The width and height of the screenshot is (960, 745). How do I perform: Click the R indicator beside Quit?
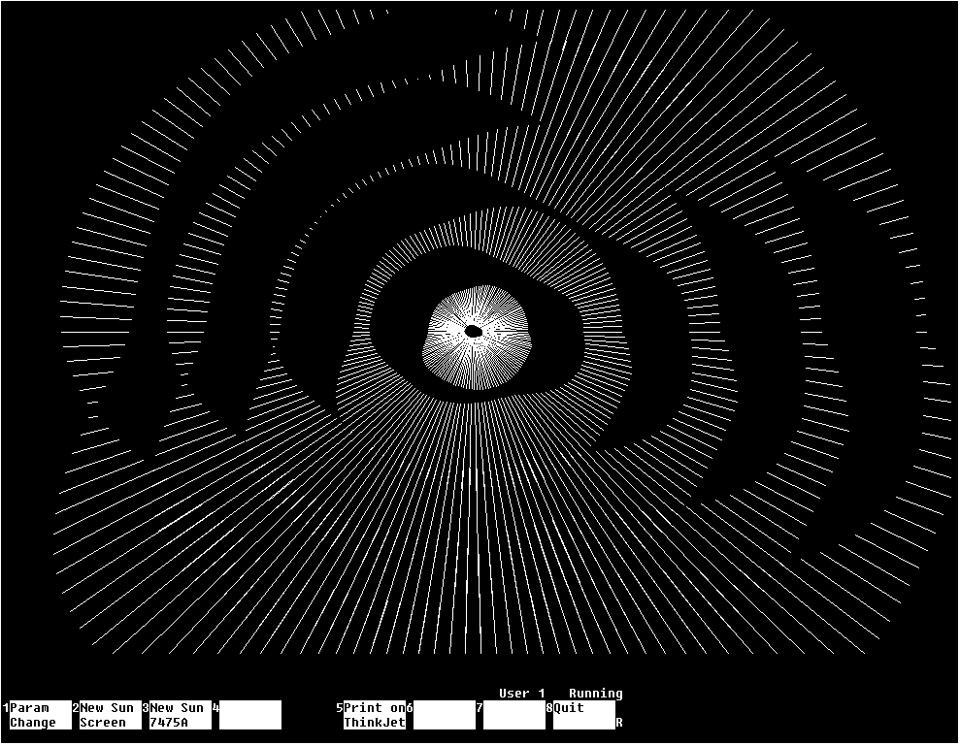pos(619,723)
